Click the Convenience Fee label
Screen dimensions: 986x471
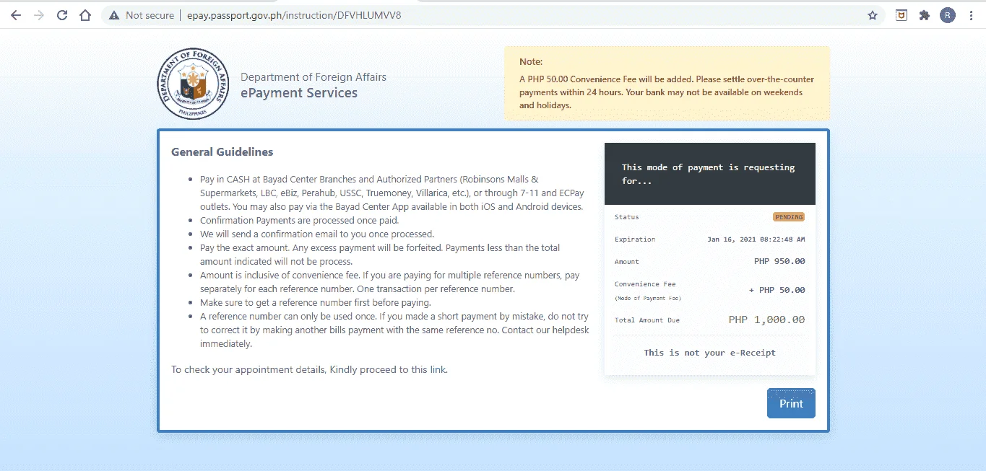pyautogui.click(x=645, y=284)
